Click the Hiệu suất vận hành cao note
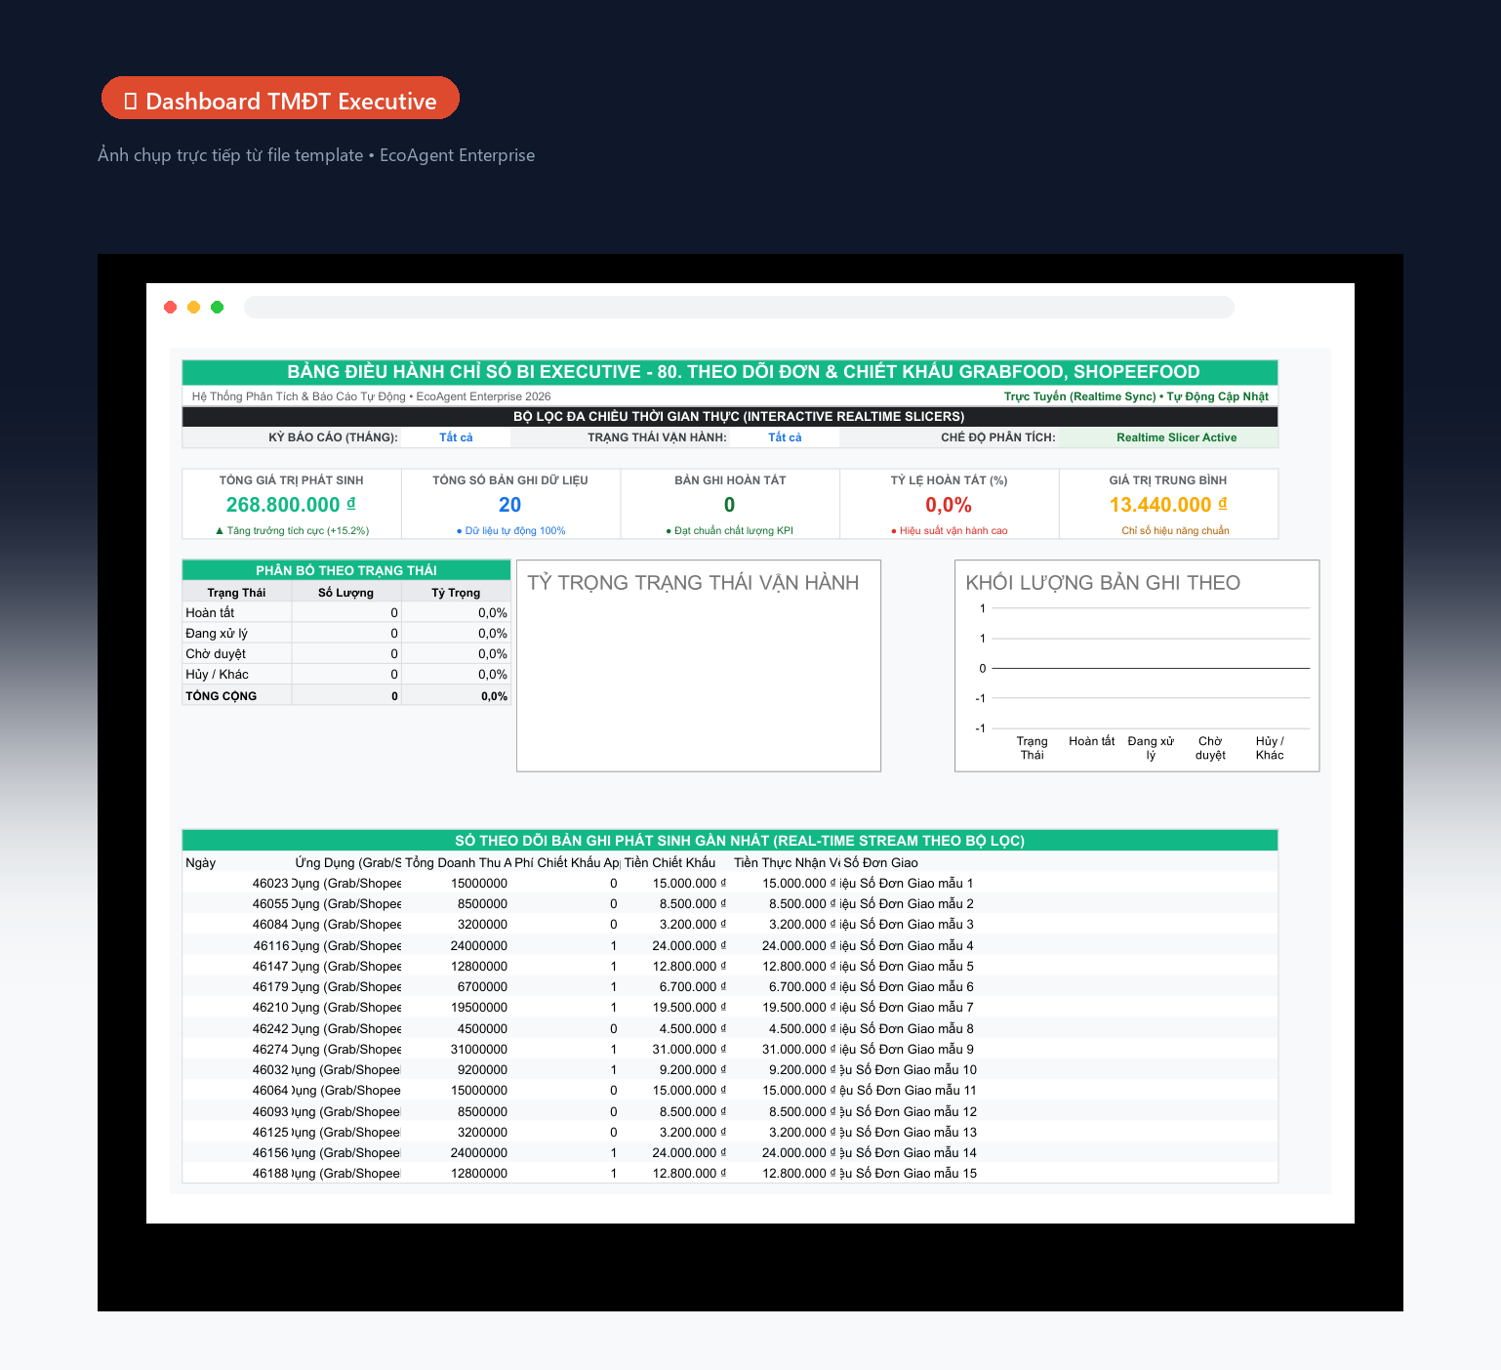 (x=949, y=531)
